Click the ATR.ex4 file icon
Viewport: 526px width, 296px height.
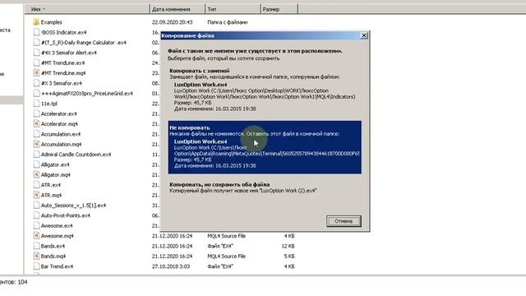point(36,184)
